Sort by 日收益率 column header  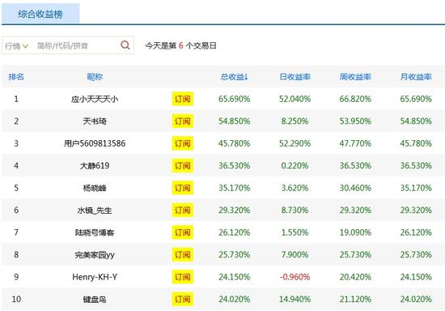(x=295, y=77)
